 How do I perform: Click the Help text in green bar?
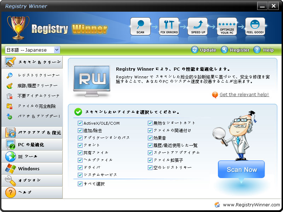point(268,50)
